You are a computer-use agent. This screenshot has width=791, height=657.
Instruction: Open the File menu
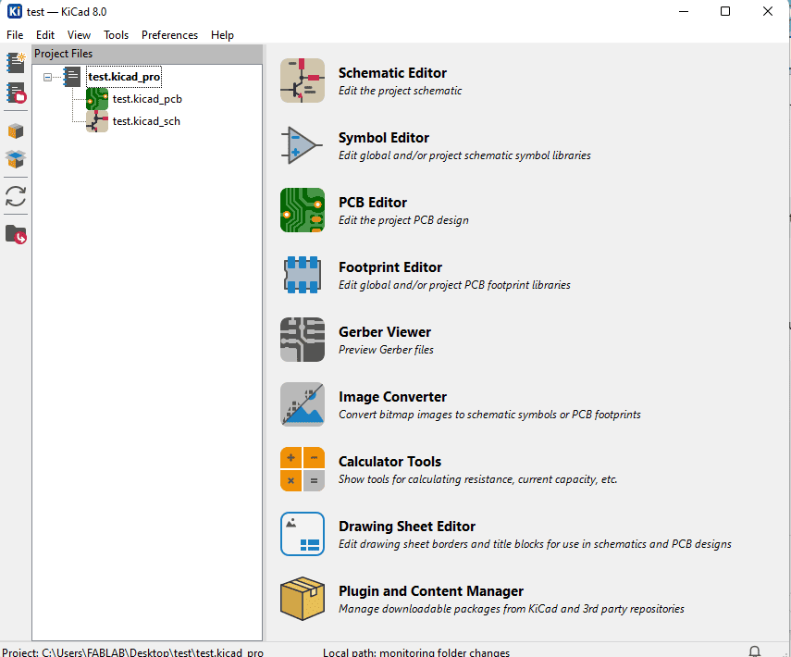click(15, 35)
